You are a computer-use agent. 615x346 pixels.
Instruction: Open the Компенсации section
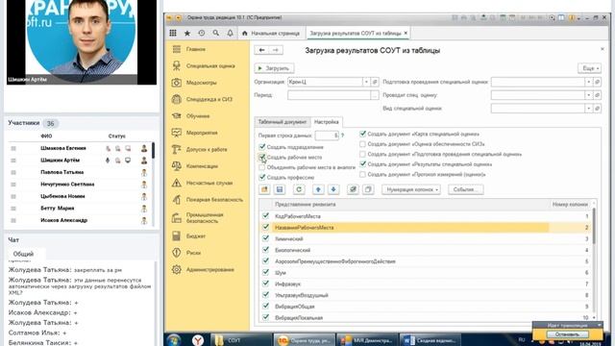(x=202, y=166)
